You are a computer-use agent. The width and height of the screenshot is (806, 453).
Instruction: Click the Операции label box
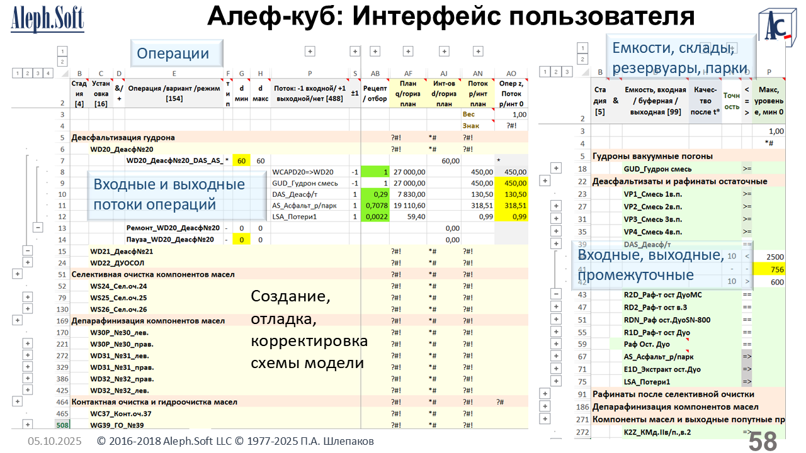point(177,53)
